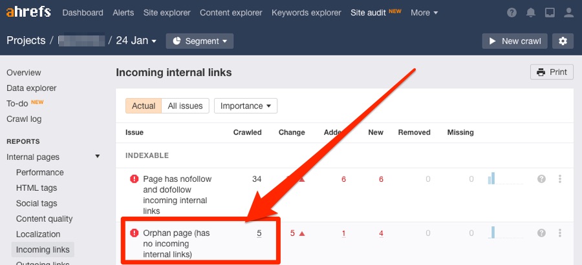
Task: Open three-dot menu for Orphan page row
Action: point(560,233)
